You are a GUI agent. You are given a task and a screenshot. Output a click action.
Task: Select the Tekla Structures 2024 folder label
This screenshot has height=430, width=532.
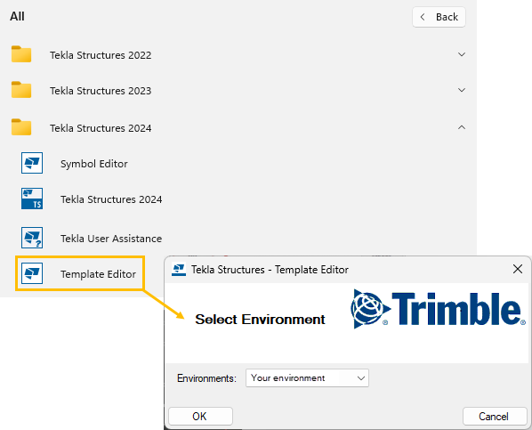click(101, 128)
